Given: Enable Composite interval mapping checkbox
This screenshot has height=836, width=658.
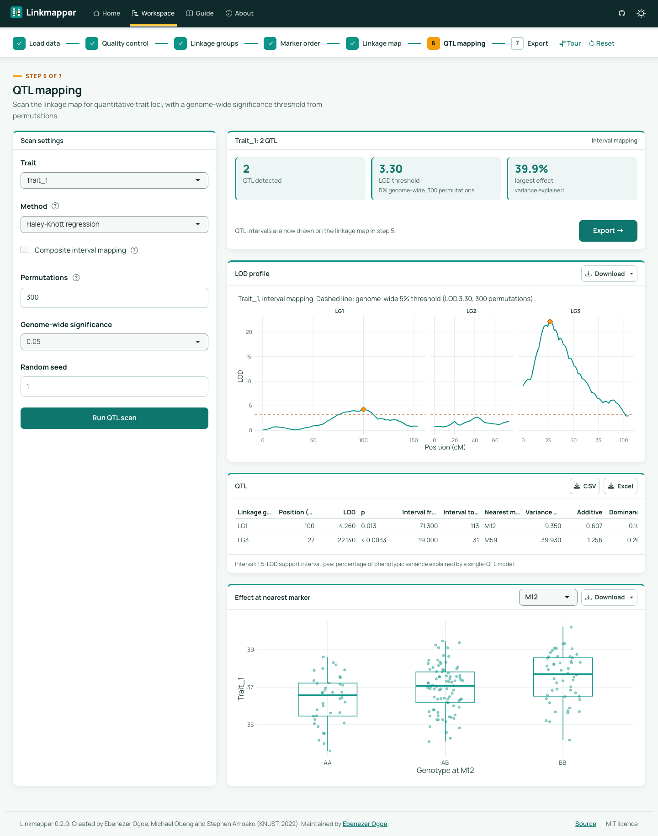Looking at the screenshot, I should [x=25, y=249].
